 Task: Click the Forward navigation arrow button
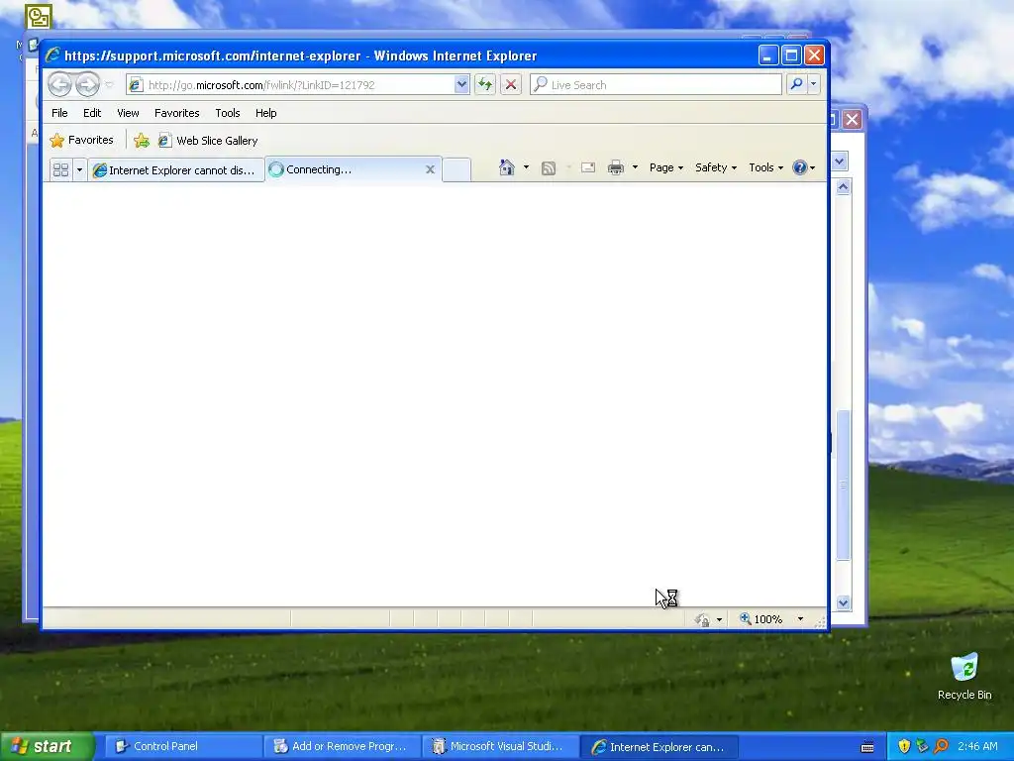[x=87, y=84]
